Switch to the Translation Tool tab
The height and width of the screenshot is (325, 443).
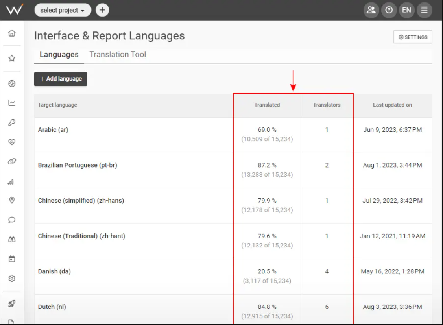[x=118, y=55]
